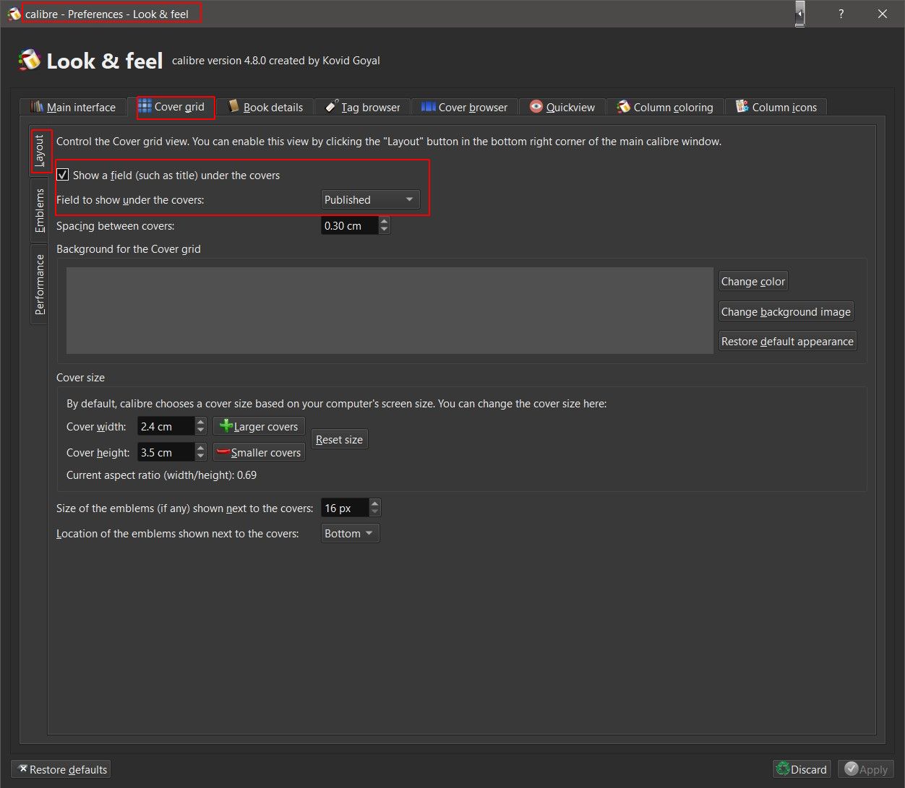Screen dimensions: 905x788
Task: Open the Column coloring tab
Action: (665, 107)
